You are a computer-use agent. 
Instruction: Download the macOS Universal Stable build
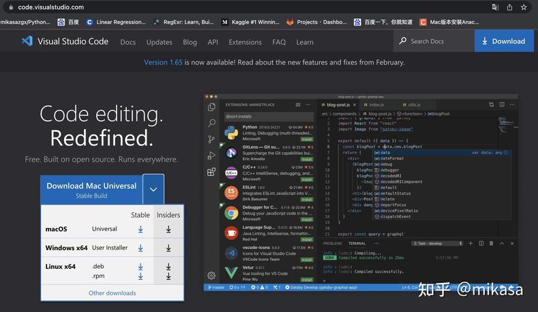click(141, 229)
